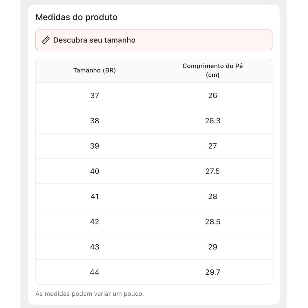The image size is (308, 308).
Task: Click the "Comprimento do Pé (cm)" header
Action: (212, 70)
